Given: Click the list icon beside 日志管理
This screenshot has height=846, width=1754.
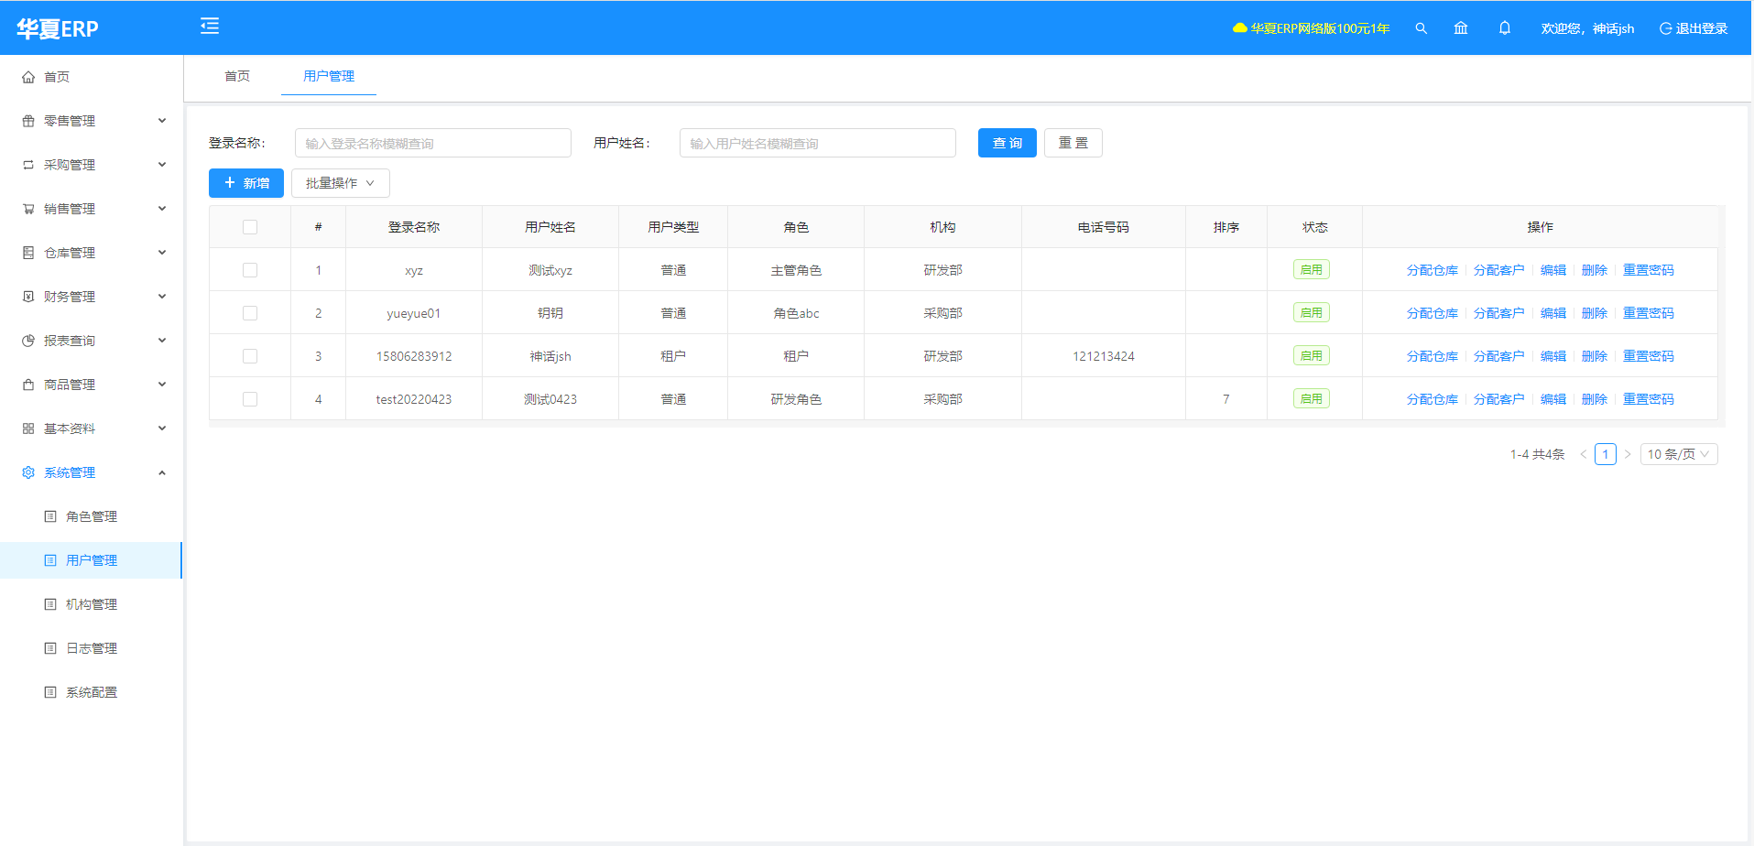Looking at the screenshot, I should click(x=50, y=648).
